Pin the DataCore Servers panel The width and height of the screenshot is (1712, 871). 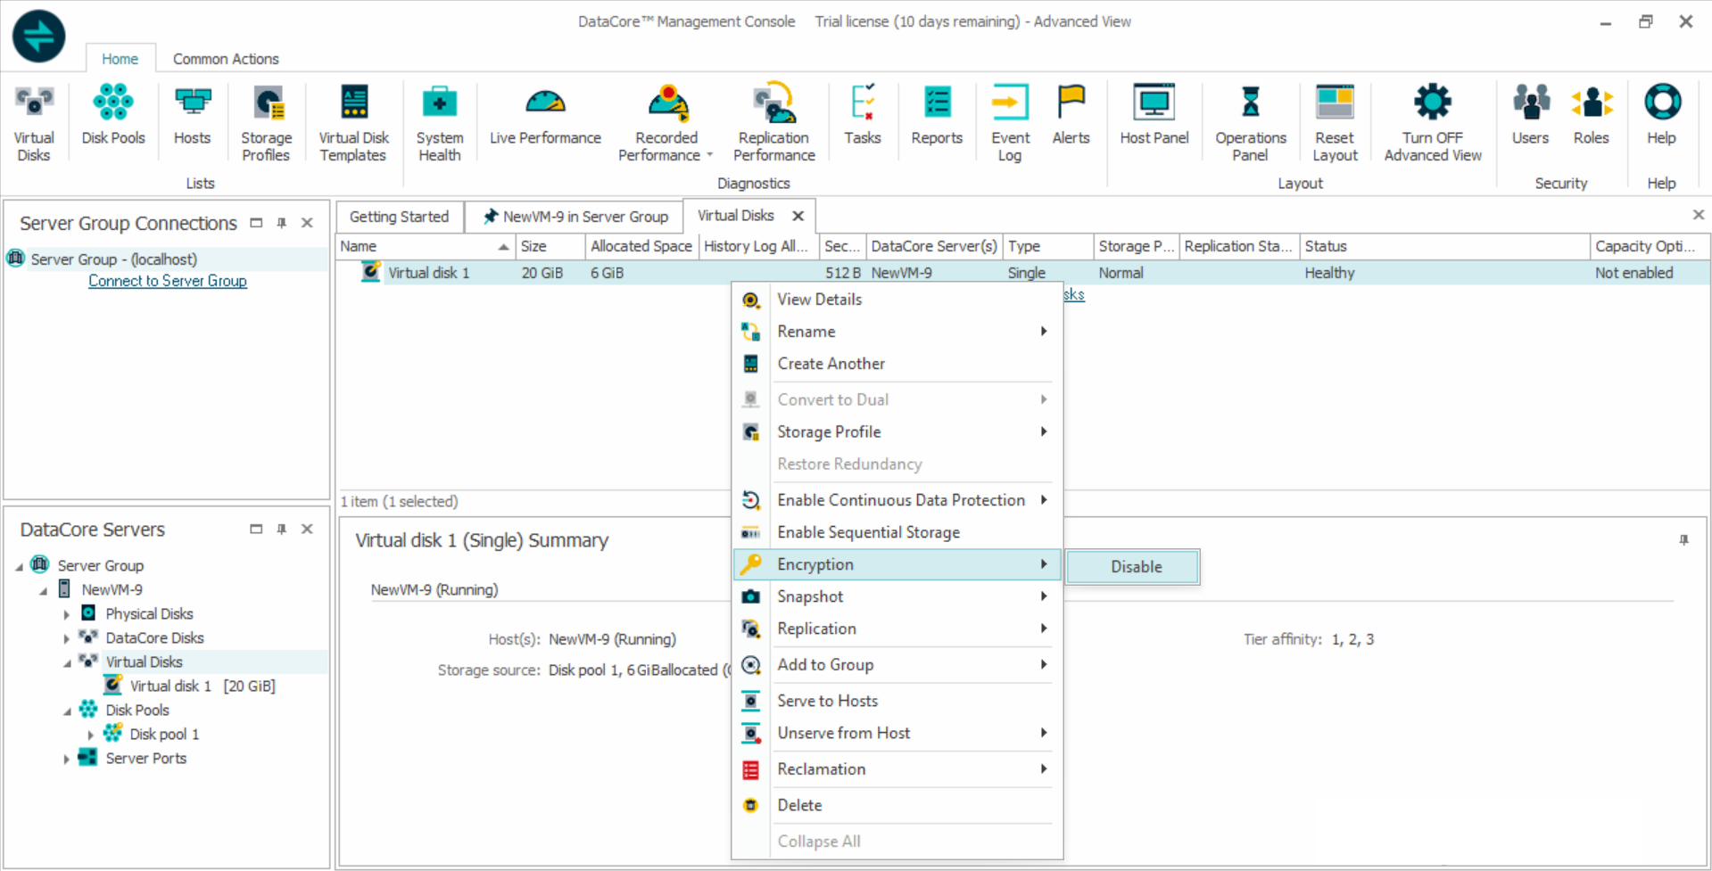click(x=282, y=529)
